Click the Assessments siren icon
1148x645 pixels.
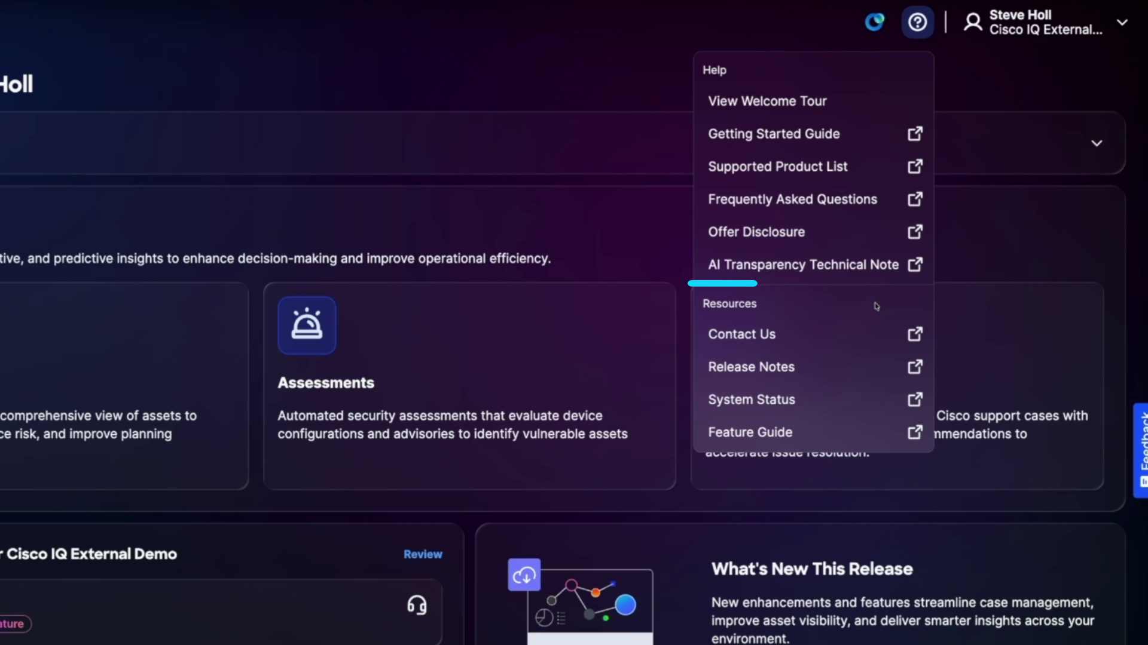[307, 325]
